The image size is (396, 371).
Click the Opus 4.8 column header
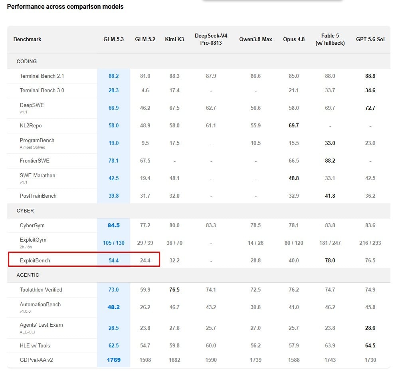pos(294,39)
